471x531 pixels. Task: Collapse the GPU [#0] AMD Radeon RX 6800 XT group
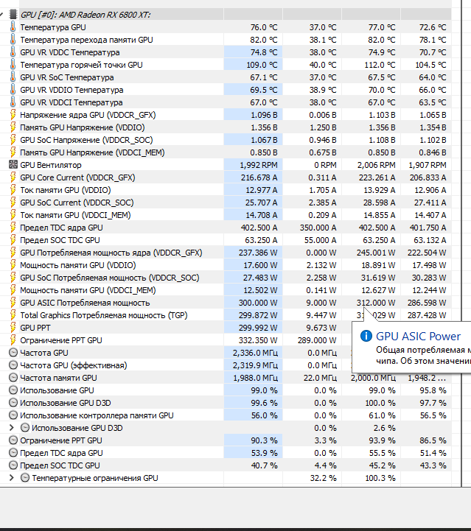tap(1, 15)
